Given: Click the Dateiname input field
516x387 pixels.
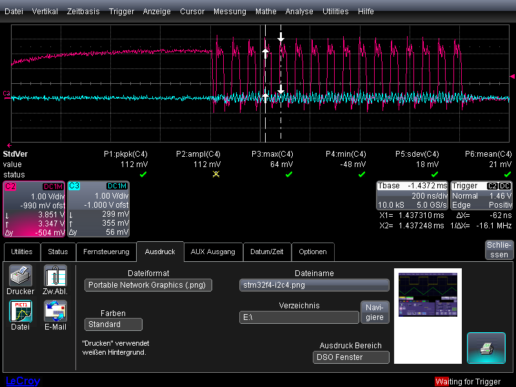Looking at the screenshot, I should (x=314, y=285).
